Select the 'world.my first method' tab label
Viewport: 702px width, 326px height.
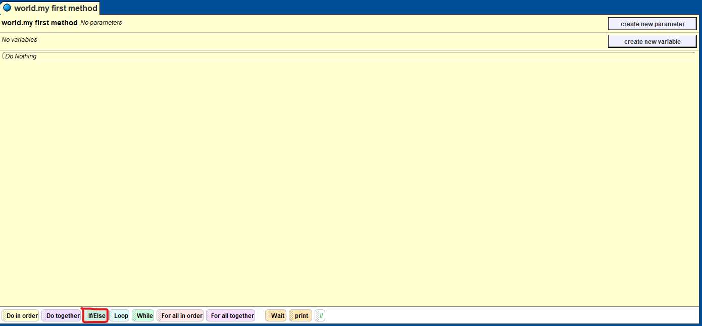[x=56, y=8]
